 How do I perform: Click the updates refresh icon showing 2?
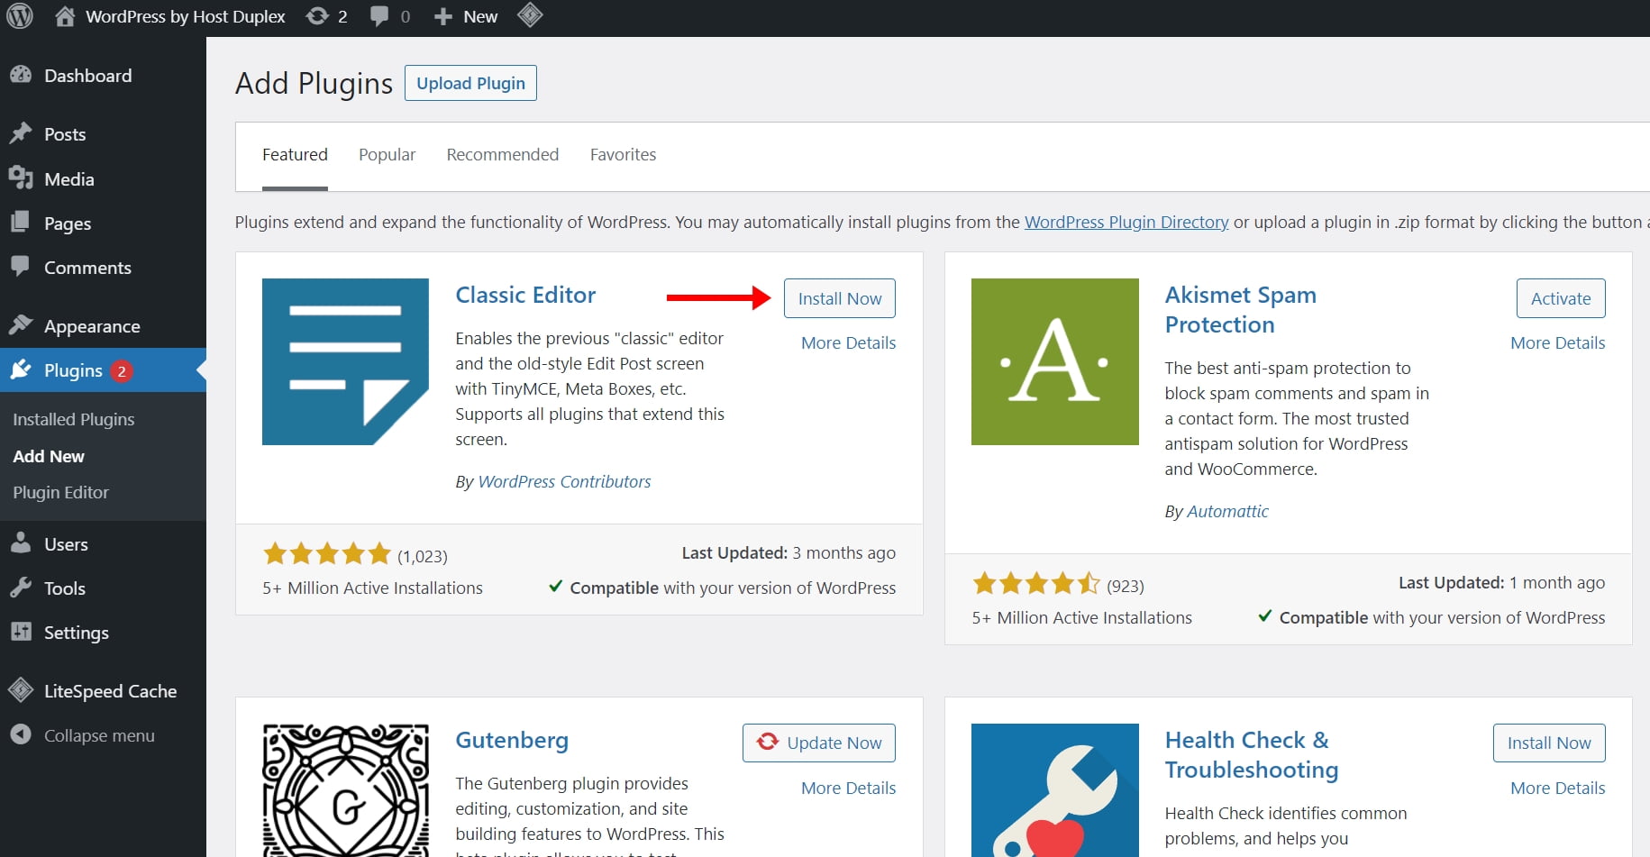coord(317,16)
